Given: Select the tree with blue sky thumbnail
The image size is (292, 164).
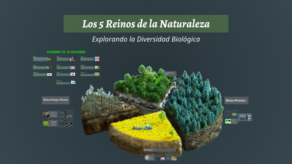Looking at the screenshot, I should tap(73, 82).
